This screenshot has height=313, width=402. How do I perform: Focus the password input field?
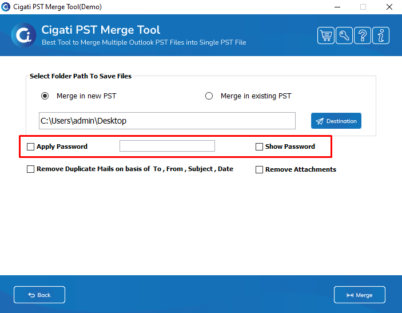[167, 146]
